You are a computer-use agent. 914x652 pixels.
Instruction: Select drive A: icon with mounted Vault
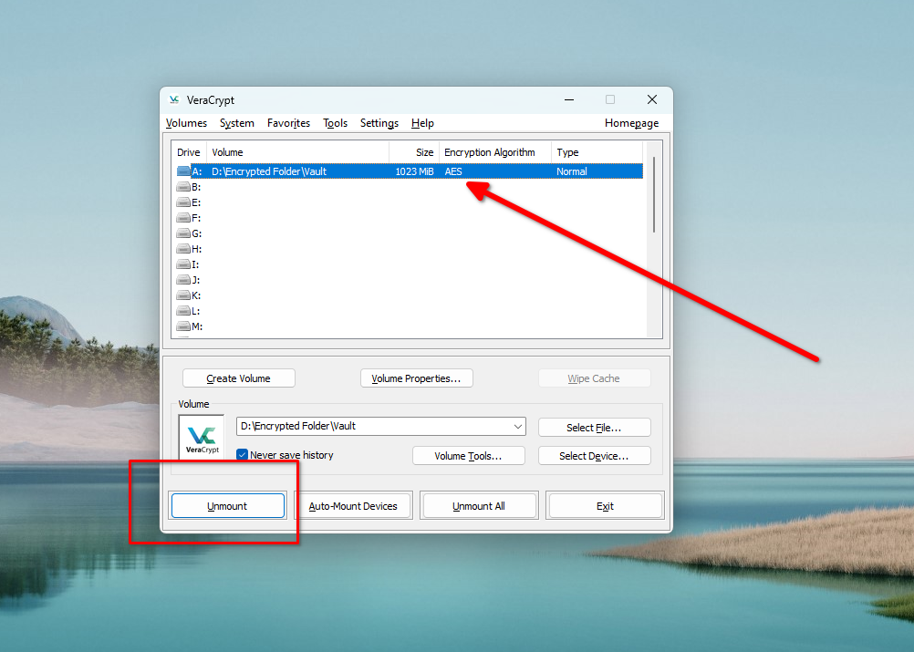point(183,171)
